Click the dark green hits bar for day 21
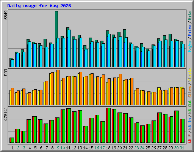Viewport: 194px width, 152px height. pyautogui.click(x=125, y=33)
